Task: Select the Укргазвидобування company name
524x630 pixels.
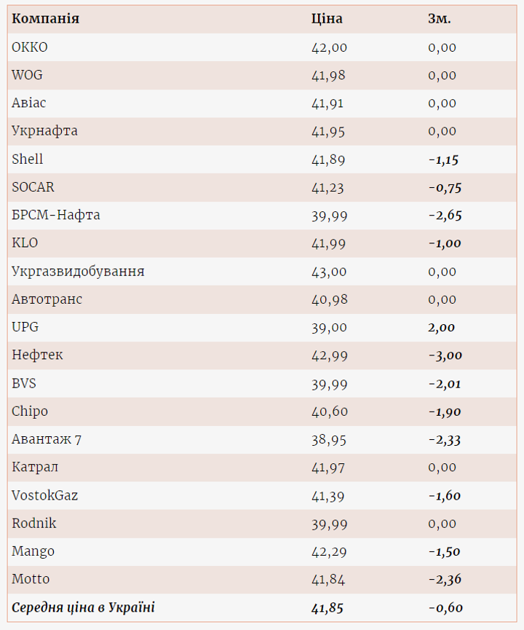Action: (78, 272)
